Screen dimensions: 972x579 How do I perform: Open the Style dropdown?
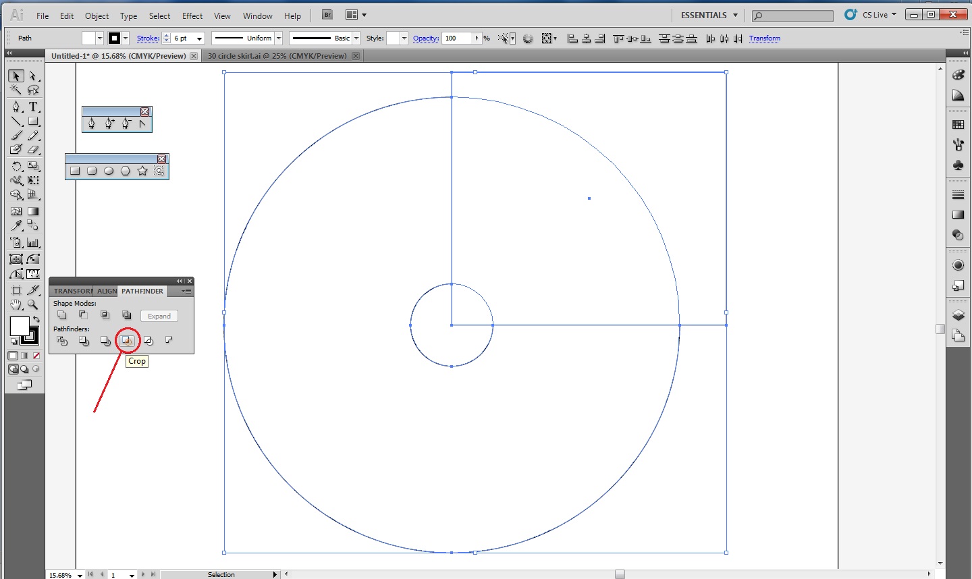(404, 38)
